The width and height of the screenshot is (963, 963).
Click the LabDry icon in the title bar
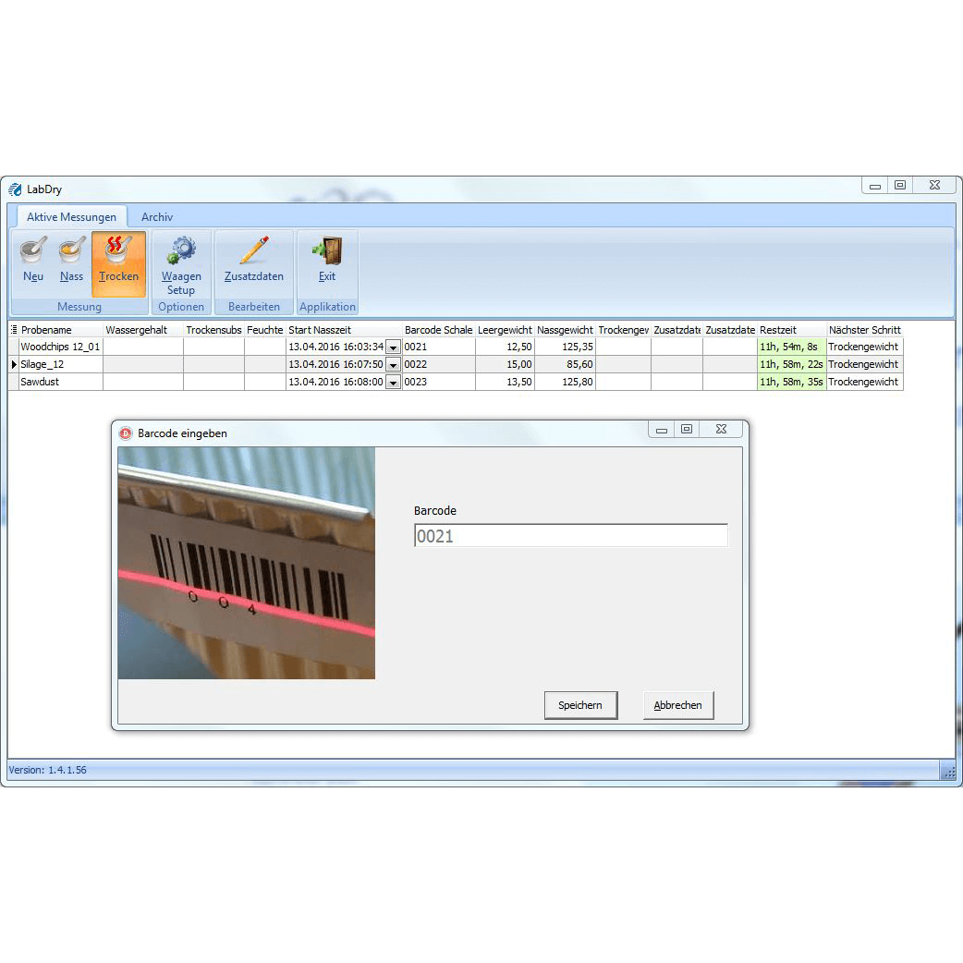click(16, 189)
